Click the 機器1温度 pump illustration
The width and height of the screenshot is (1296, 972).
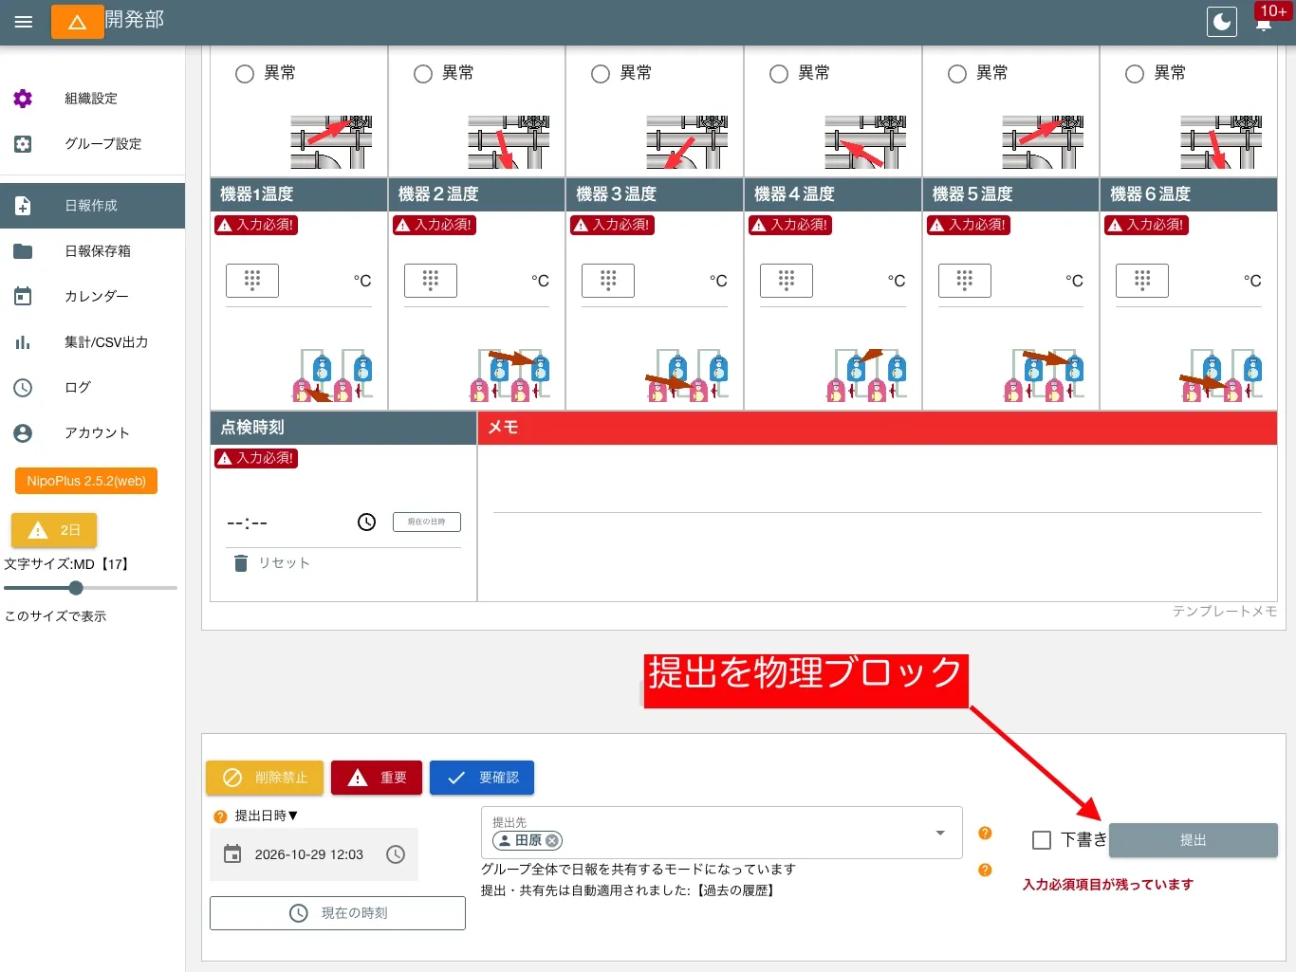click(x=333, y=376)
